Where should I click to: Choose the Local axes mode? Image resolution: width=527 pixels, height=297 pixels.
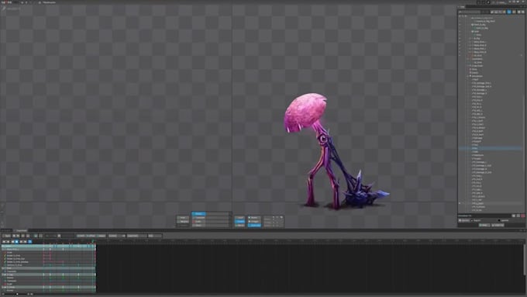pyautogui.click(x=239, y=218)
